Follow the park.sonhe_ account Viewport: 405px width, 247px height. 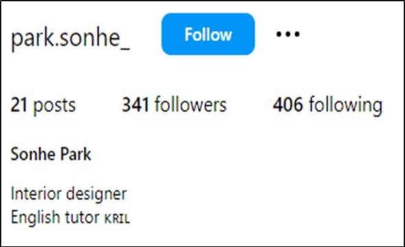tap(208, 34)
